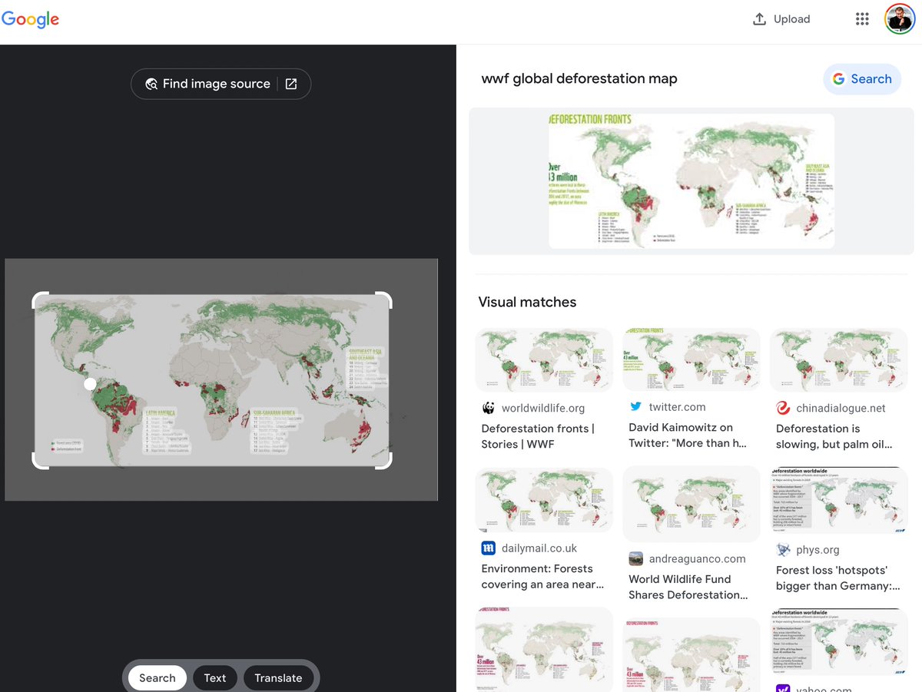The height and width of the screenshot is (692, 922).
Task: Click the Visual matches heading
Action: pos(527,302)
